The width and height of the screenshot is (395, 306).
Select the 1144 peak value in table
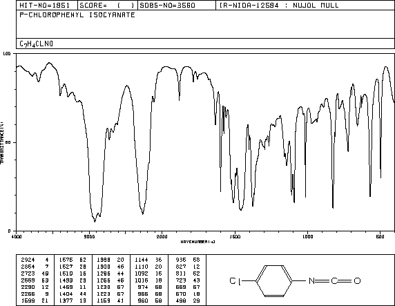click(x=142, y=260)
